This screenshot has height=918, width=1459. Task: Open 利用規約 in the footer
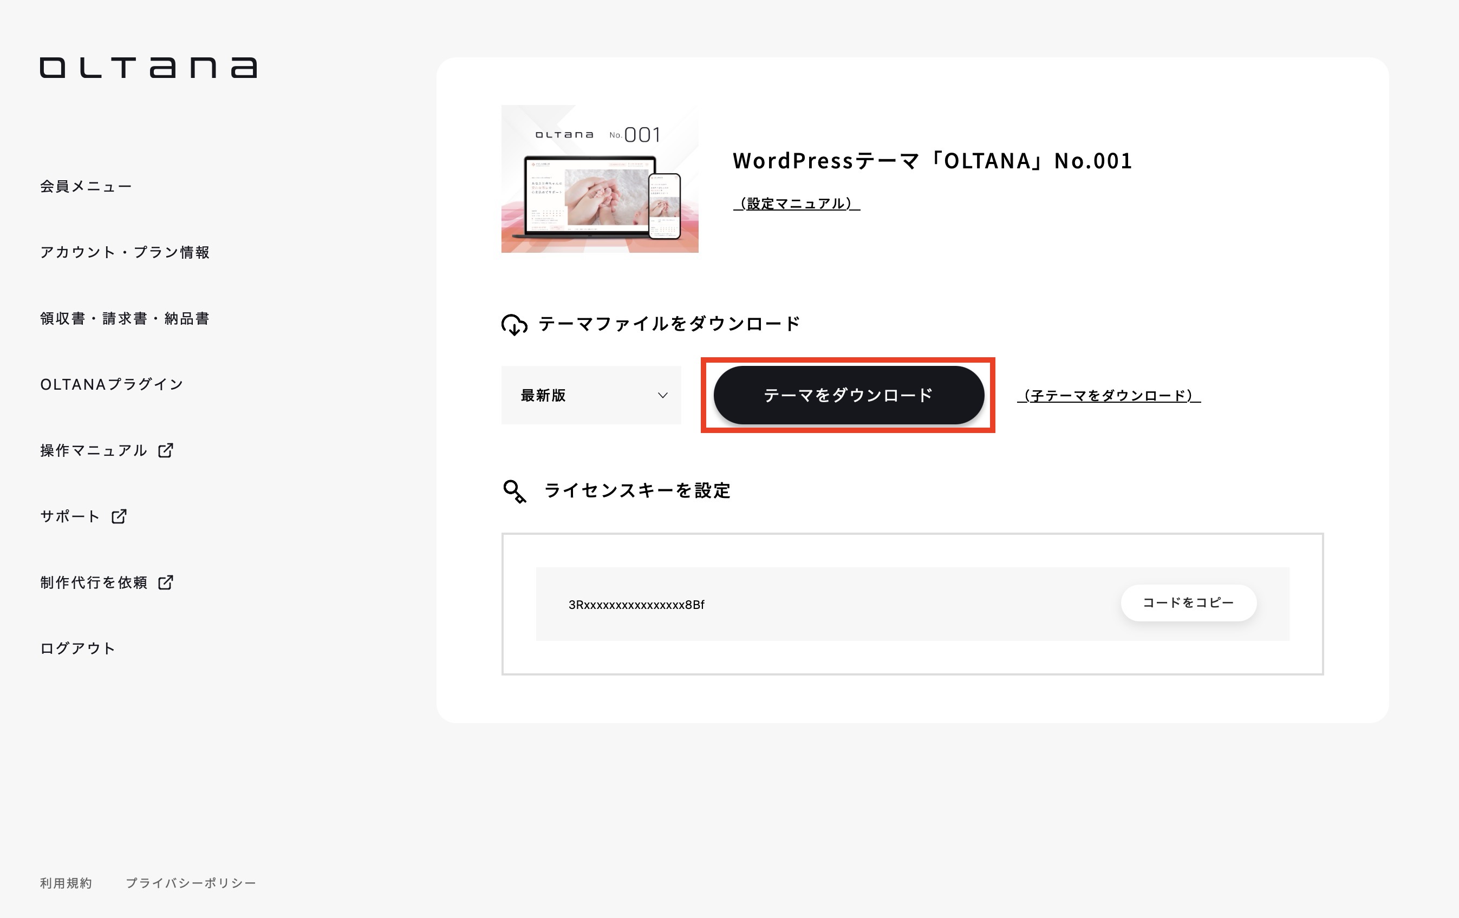65,883
